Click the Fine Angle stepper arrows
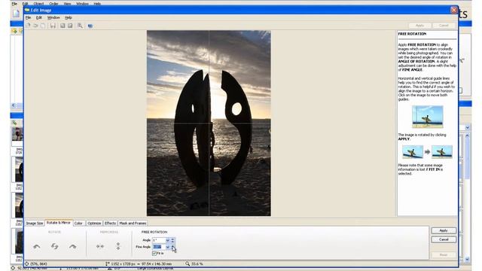This screenshot has width=482, height=271. (172, 247)
